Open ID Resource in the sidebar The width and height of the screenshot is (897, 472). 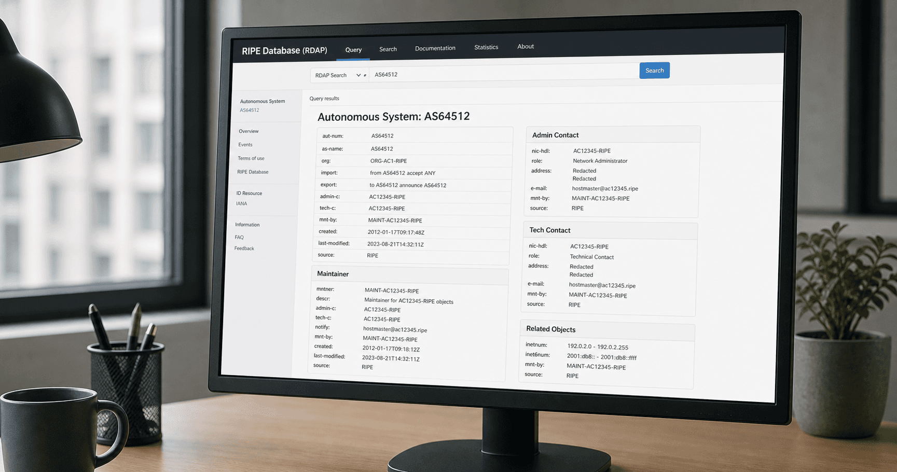tap(249, 193)
